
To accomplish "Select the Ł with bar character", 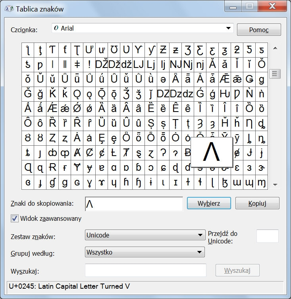I will (x=114, y=152).
